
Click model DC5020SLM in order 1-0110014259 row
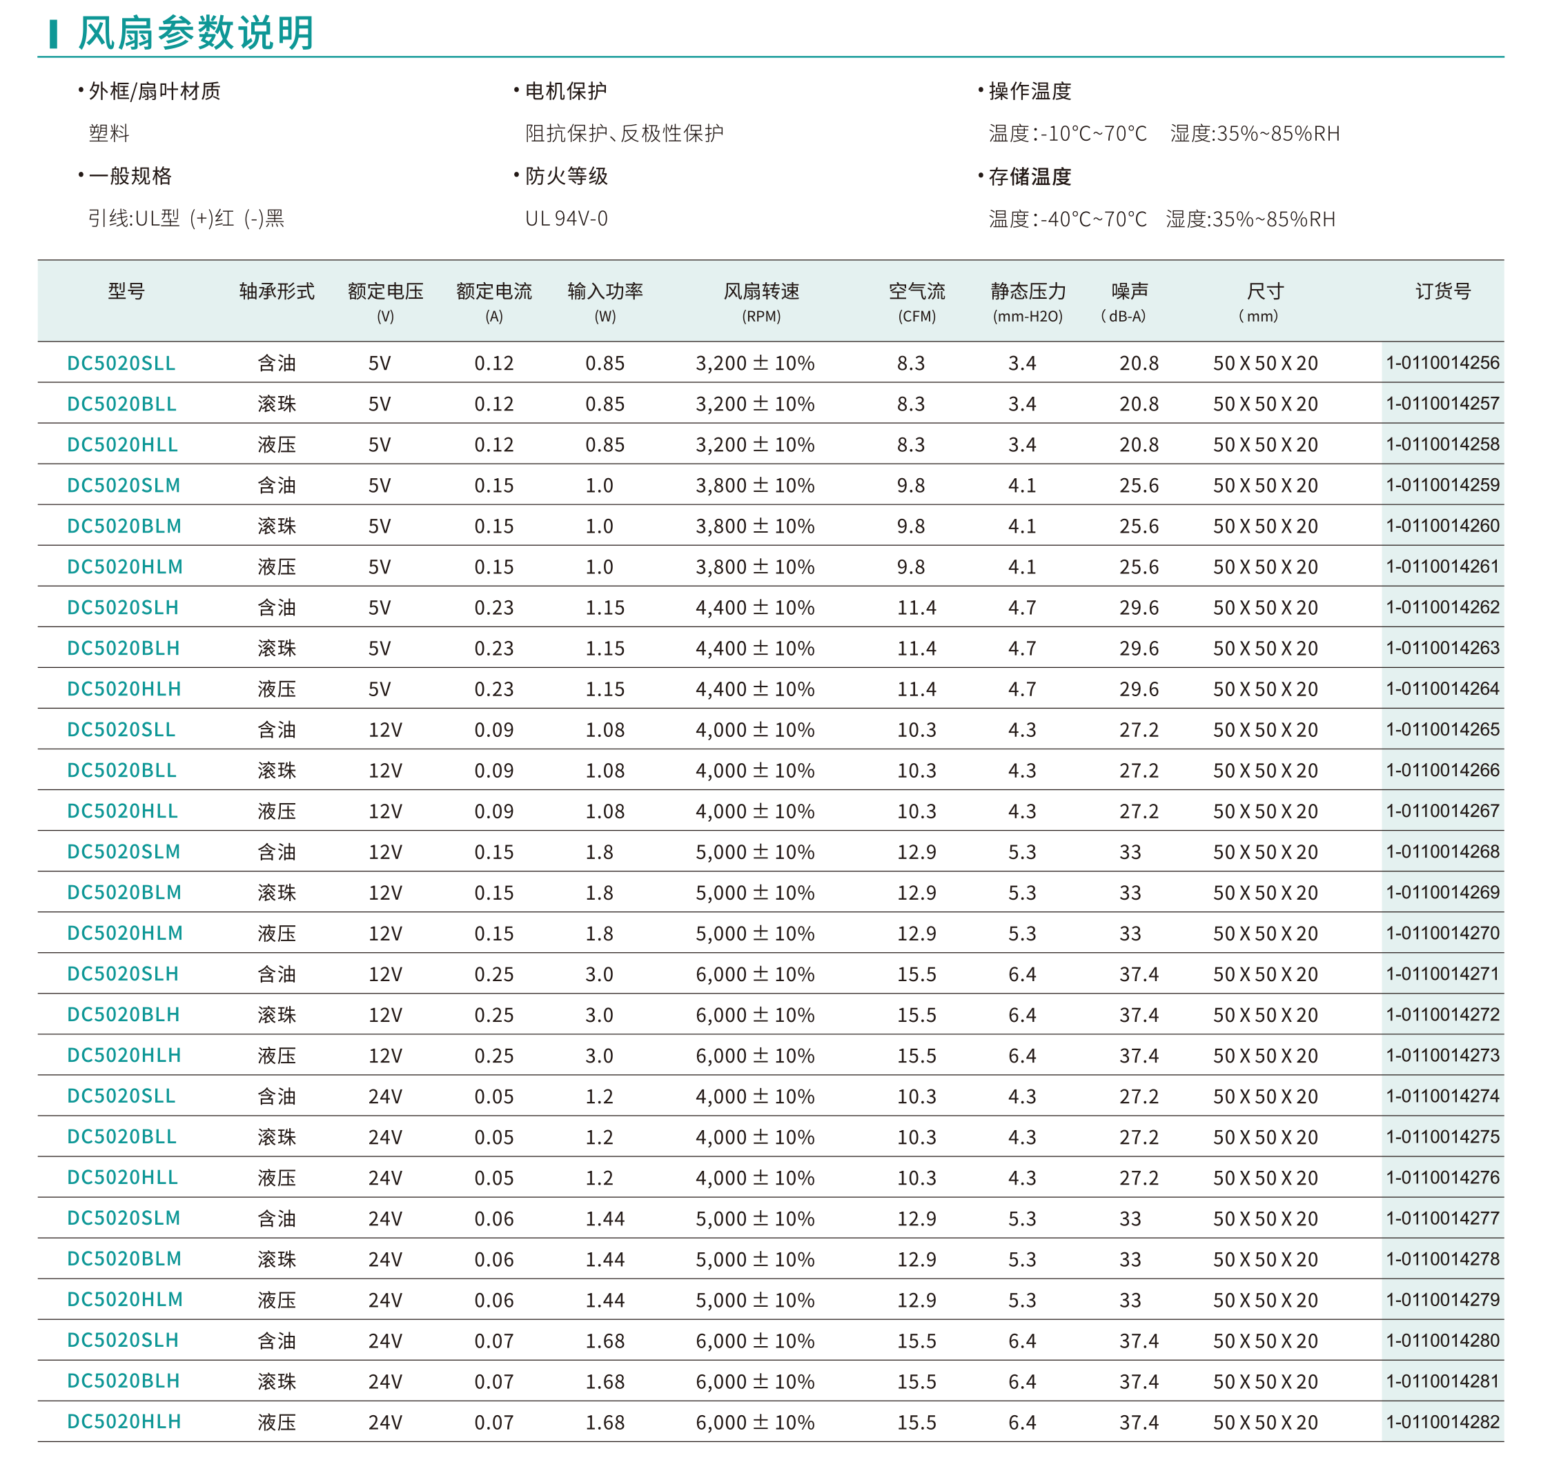click(124, 485)
